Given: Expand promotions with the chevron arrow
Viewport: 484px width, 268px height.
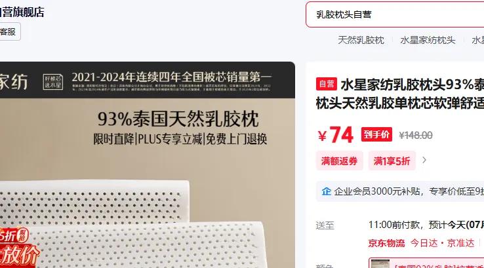Looking at the screenshot, I should pyautogui.click(x=424, y=160).
